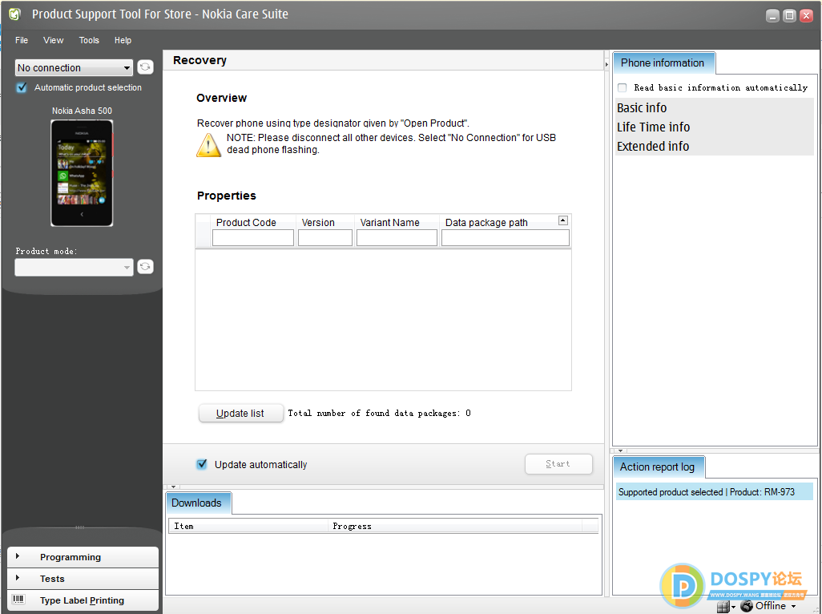Screen dimensions: 822x614
Task: Click the Product Code filter field
Action: pyautogui.click(x=252, y=238)
